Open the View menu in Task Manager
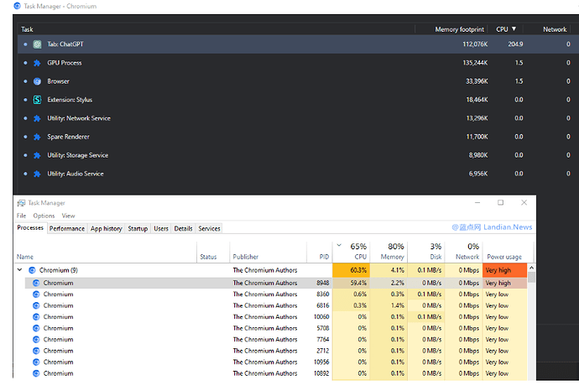This screenshot has height=391, width=579. 68,216
